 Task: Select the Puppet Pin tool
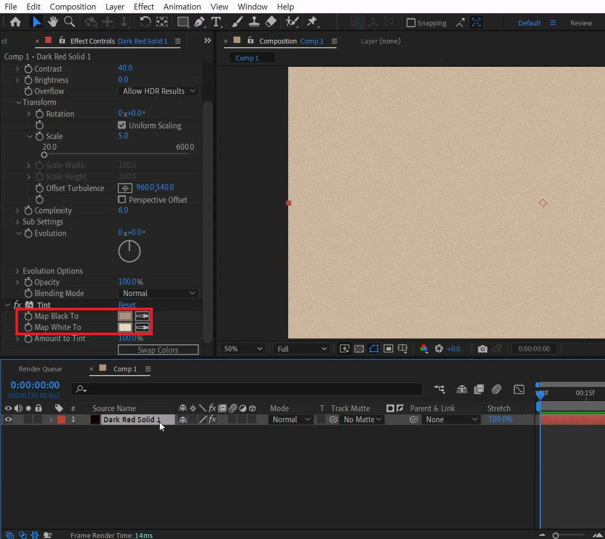(312, 22)
